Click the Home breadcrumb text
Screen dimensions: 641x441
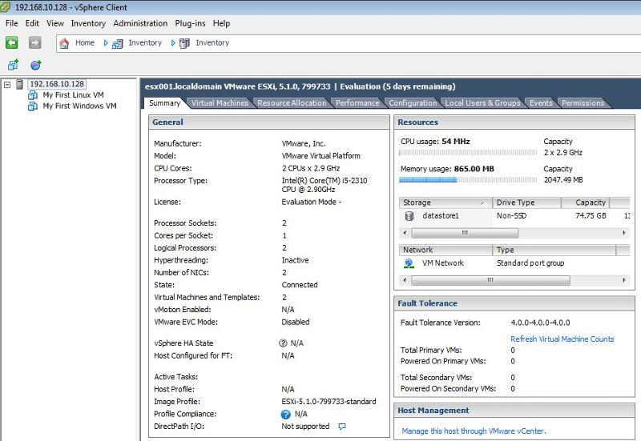(85, 42)
